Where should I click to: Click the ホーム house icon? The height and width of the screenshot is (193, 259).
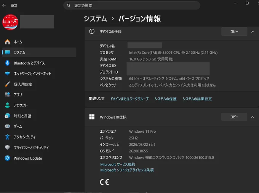(7, 42)
